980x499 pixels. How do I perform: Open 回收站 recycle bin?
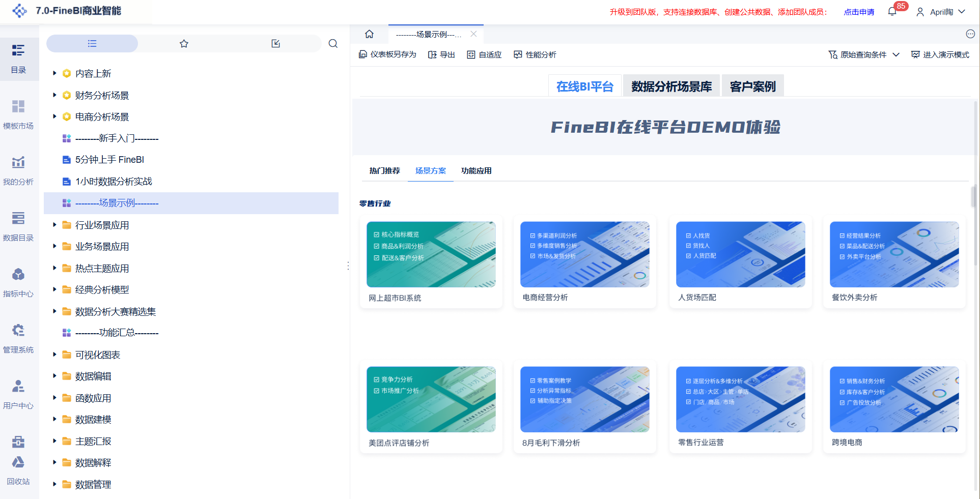pyautogui.click(x=18, y=471)
